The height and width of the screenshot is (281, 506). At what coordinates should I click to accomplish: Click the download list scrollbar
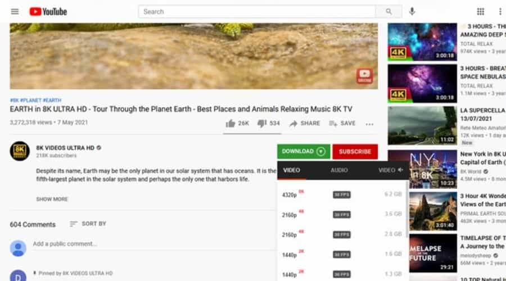(x=407, y=210)
